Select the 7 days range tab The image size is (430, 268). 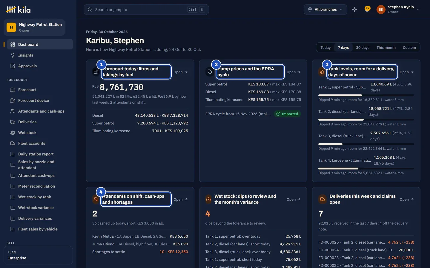(343, 47)
